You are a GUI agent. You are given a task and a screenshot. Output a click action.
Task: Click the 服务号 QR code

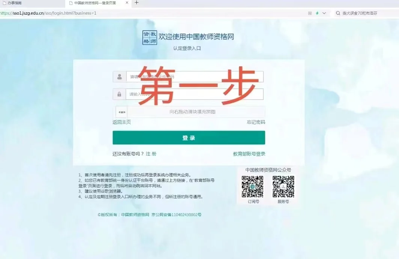283,186
